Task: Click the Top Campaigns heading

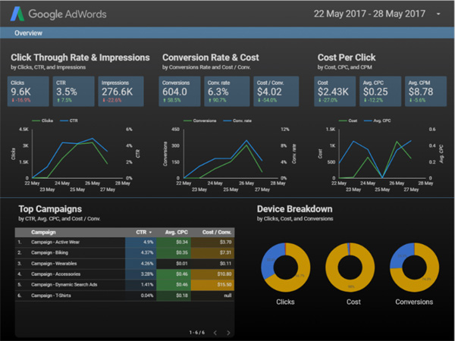Action: click(50, 209)
